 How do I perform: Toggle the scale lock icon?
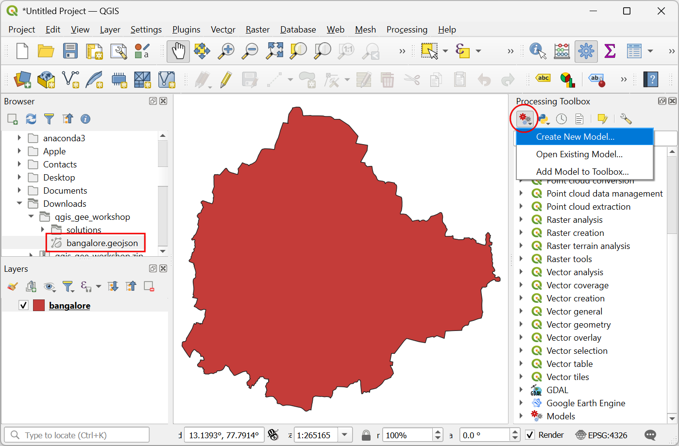366,435
